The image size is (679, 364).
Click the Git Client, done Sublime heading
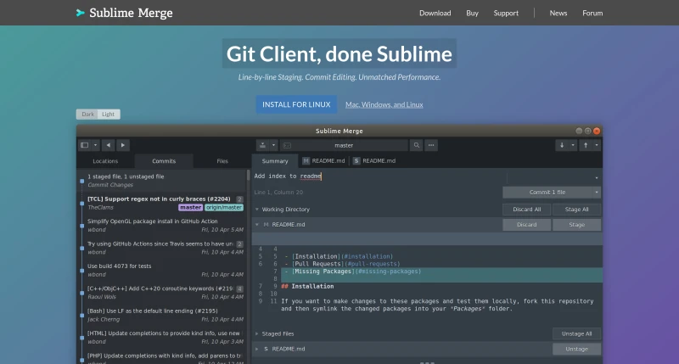[x=339, y=53]
